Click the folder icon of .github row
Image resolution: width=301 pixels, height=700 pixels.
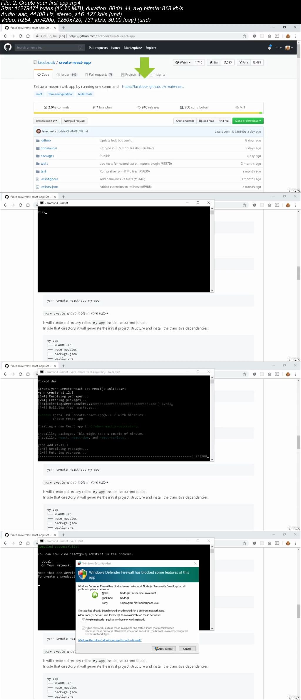pos(38,141)
